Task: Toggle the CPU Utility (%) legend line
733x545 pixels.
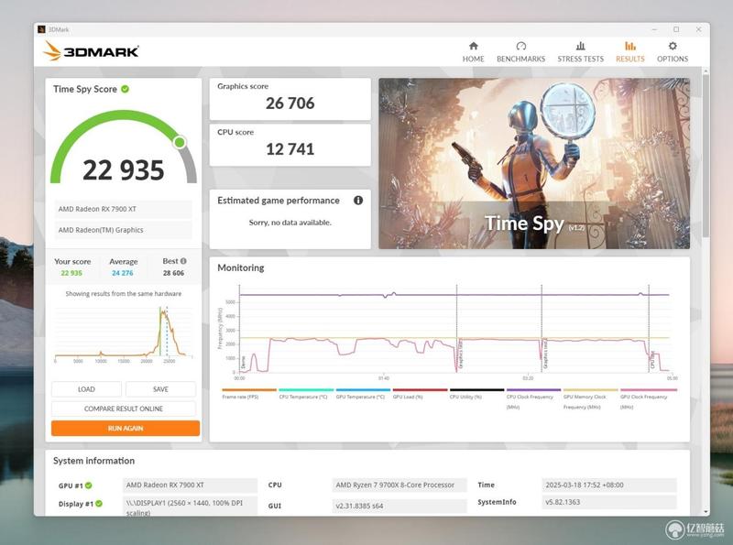Action: click(476, 394)
